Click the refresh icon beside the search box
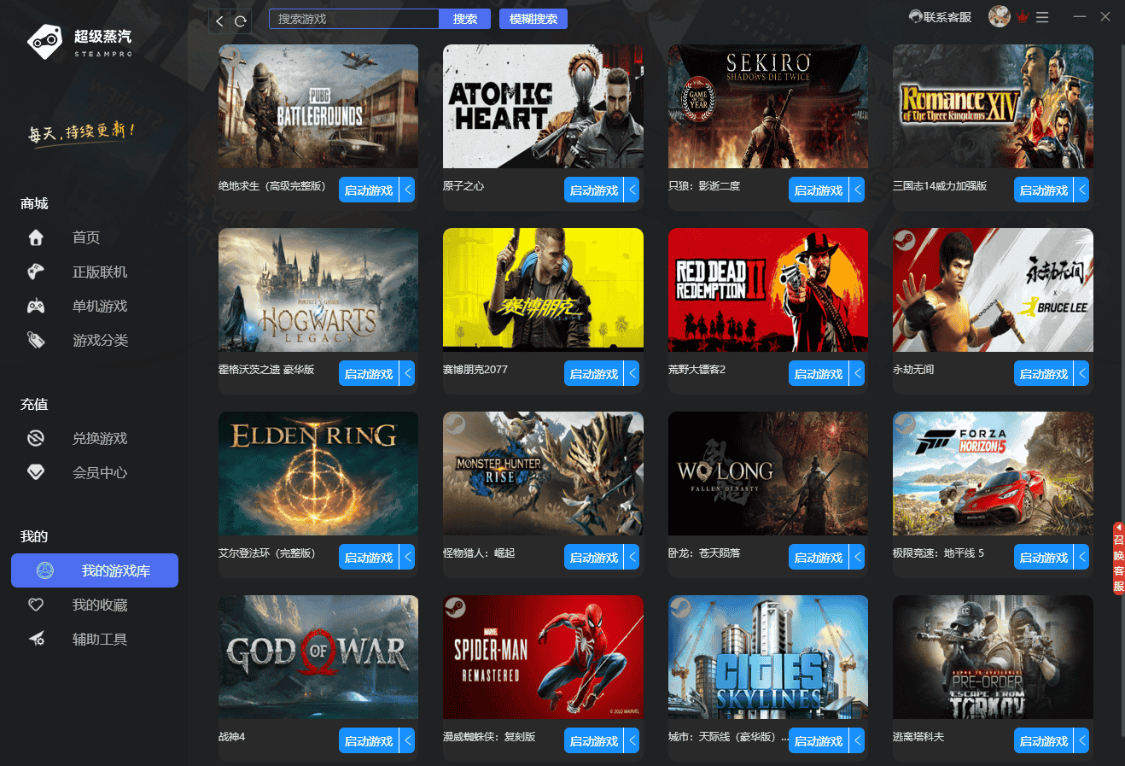 pos(241,20)
